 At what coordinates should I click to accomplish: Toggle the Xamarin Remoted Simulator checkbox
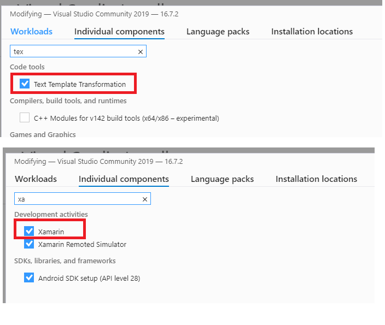(x=30, y=244)
